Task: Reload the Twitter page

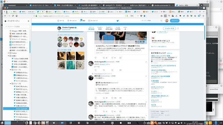Action: coord(13,16)
